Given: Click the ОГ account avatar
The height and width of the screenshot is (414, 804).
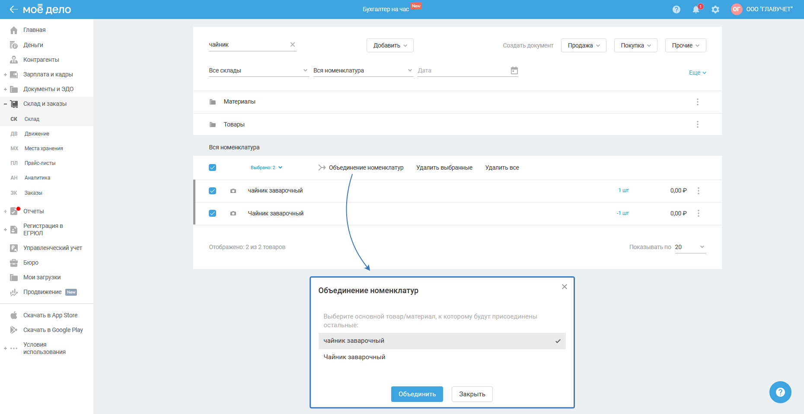Looking at the screenshot, I should pyautogui.click(x=737, y=9).
